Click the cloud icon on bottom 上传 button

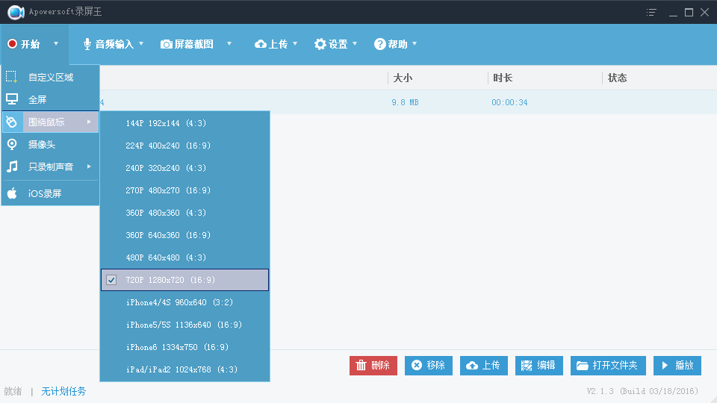(472, 366)
